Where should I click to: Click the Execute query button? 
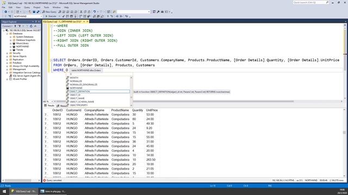(51, 16)
